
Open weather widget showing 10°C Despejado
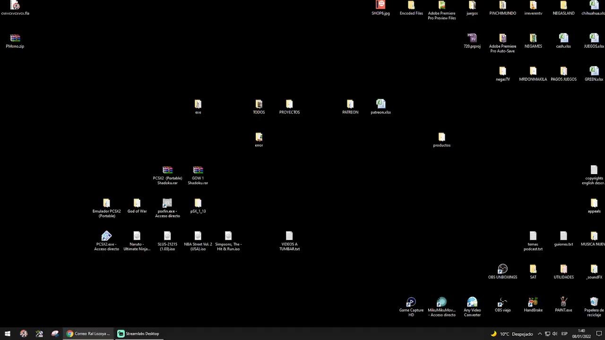(x=511, y=334)
